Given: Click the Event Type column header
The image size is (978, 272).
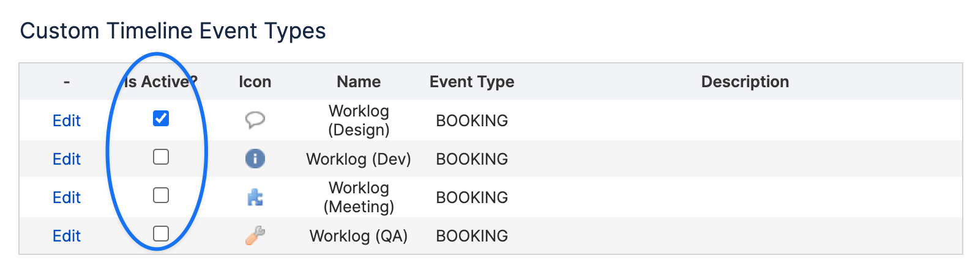Looking at the screenshot, I should (472, 82).
